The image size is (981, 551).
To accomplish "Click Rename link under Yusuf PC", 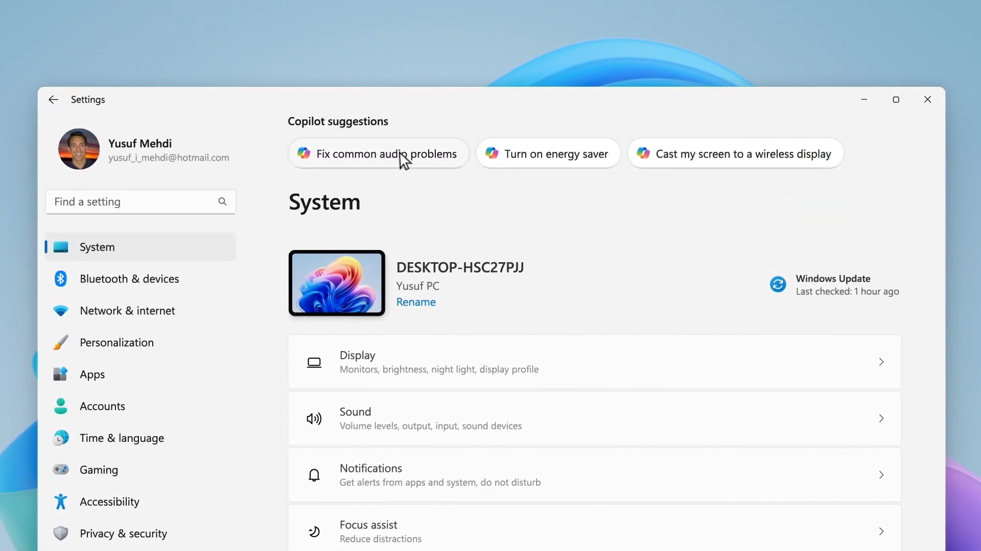I will tap(416, 302).
